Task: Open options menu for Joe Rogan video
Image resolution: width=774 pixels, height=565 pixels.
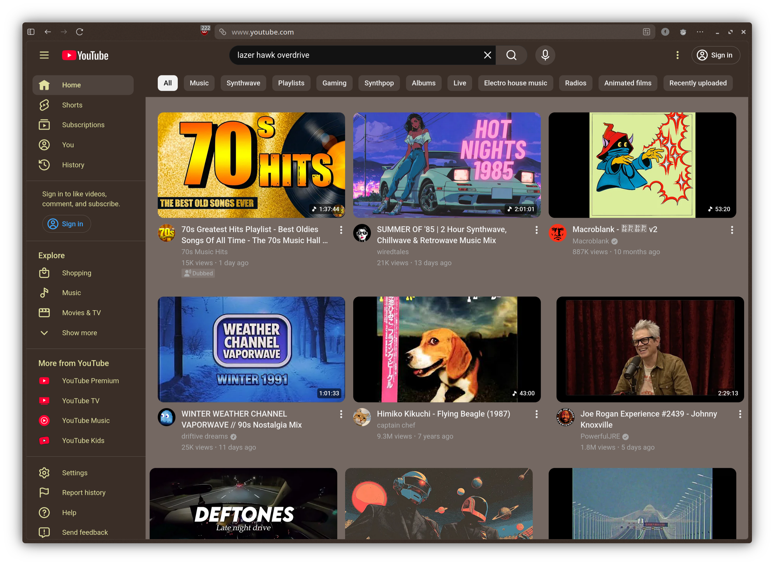Action: point(740,414)
